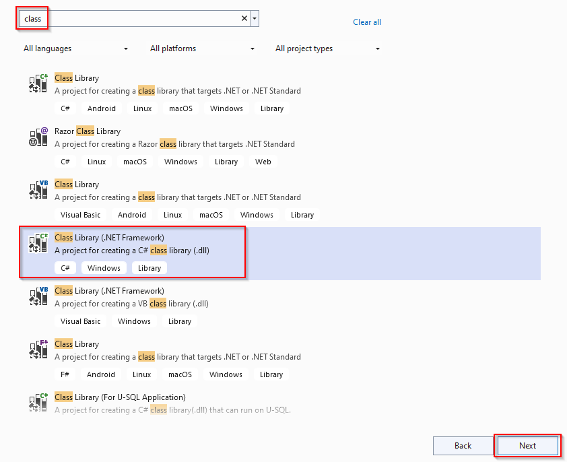Screen dimensions: 567x462
Task: Click the description mentioning Razor class library
Action: point(174,144)
